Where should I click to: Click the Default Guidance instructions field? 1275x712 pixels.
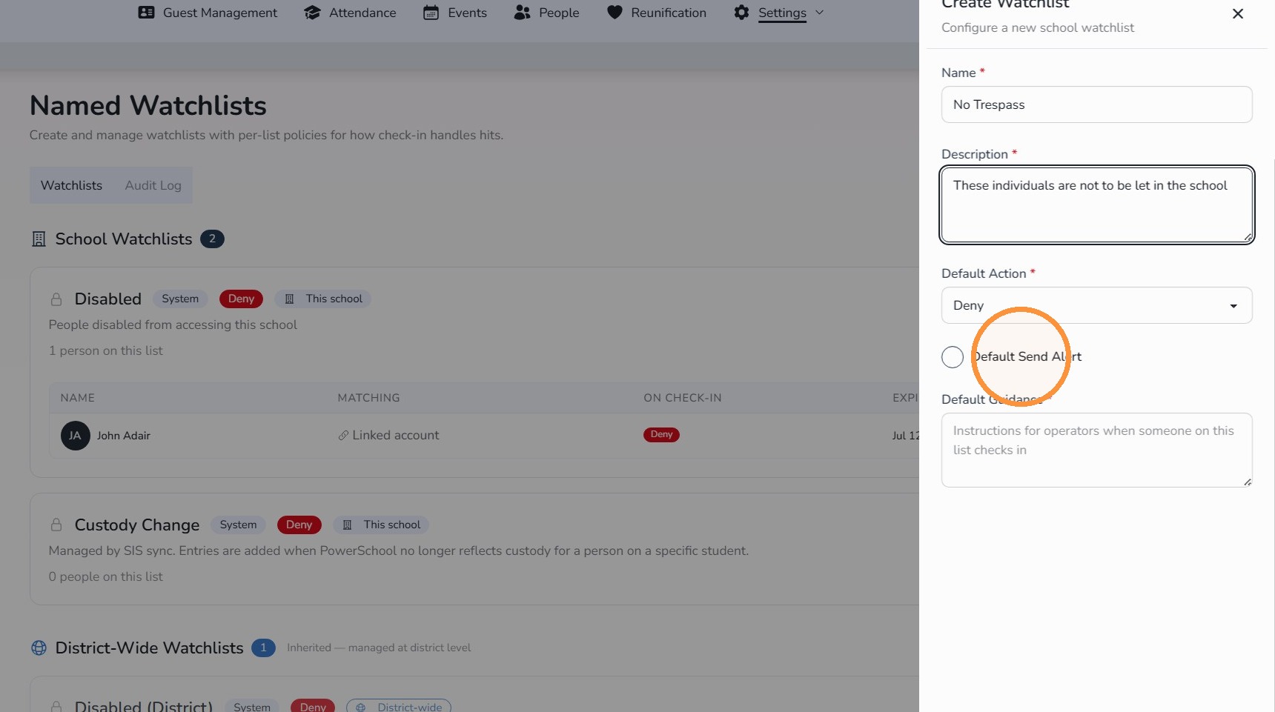(1096, 450)
